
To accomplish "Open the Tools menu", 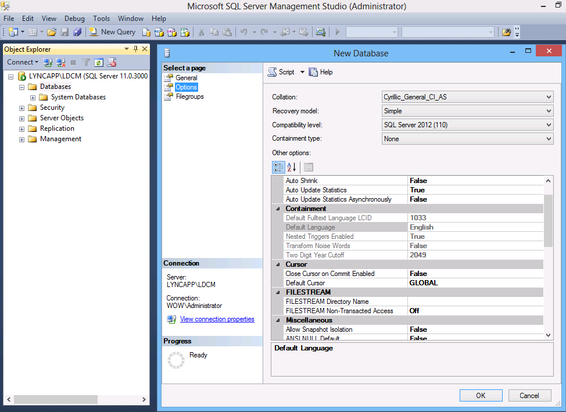I will pyautogui.click(x=101, y=19).
